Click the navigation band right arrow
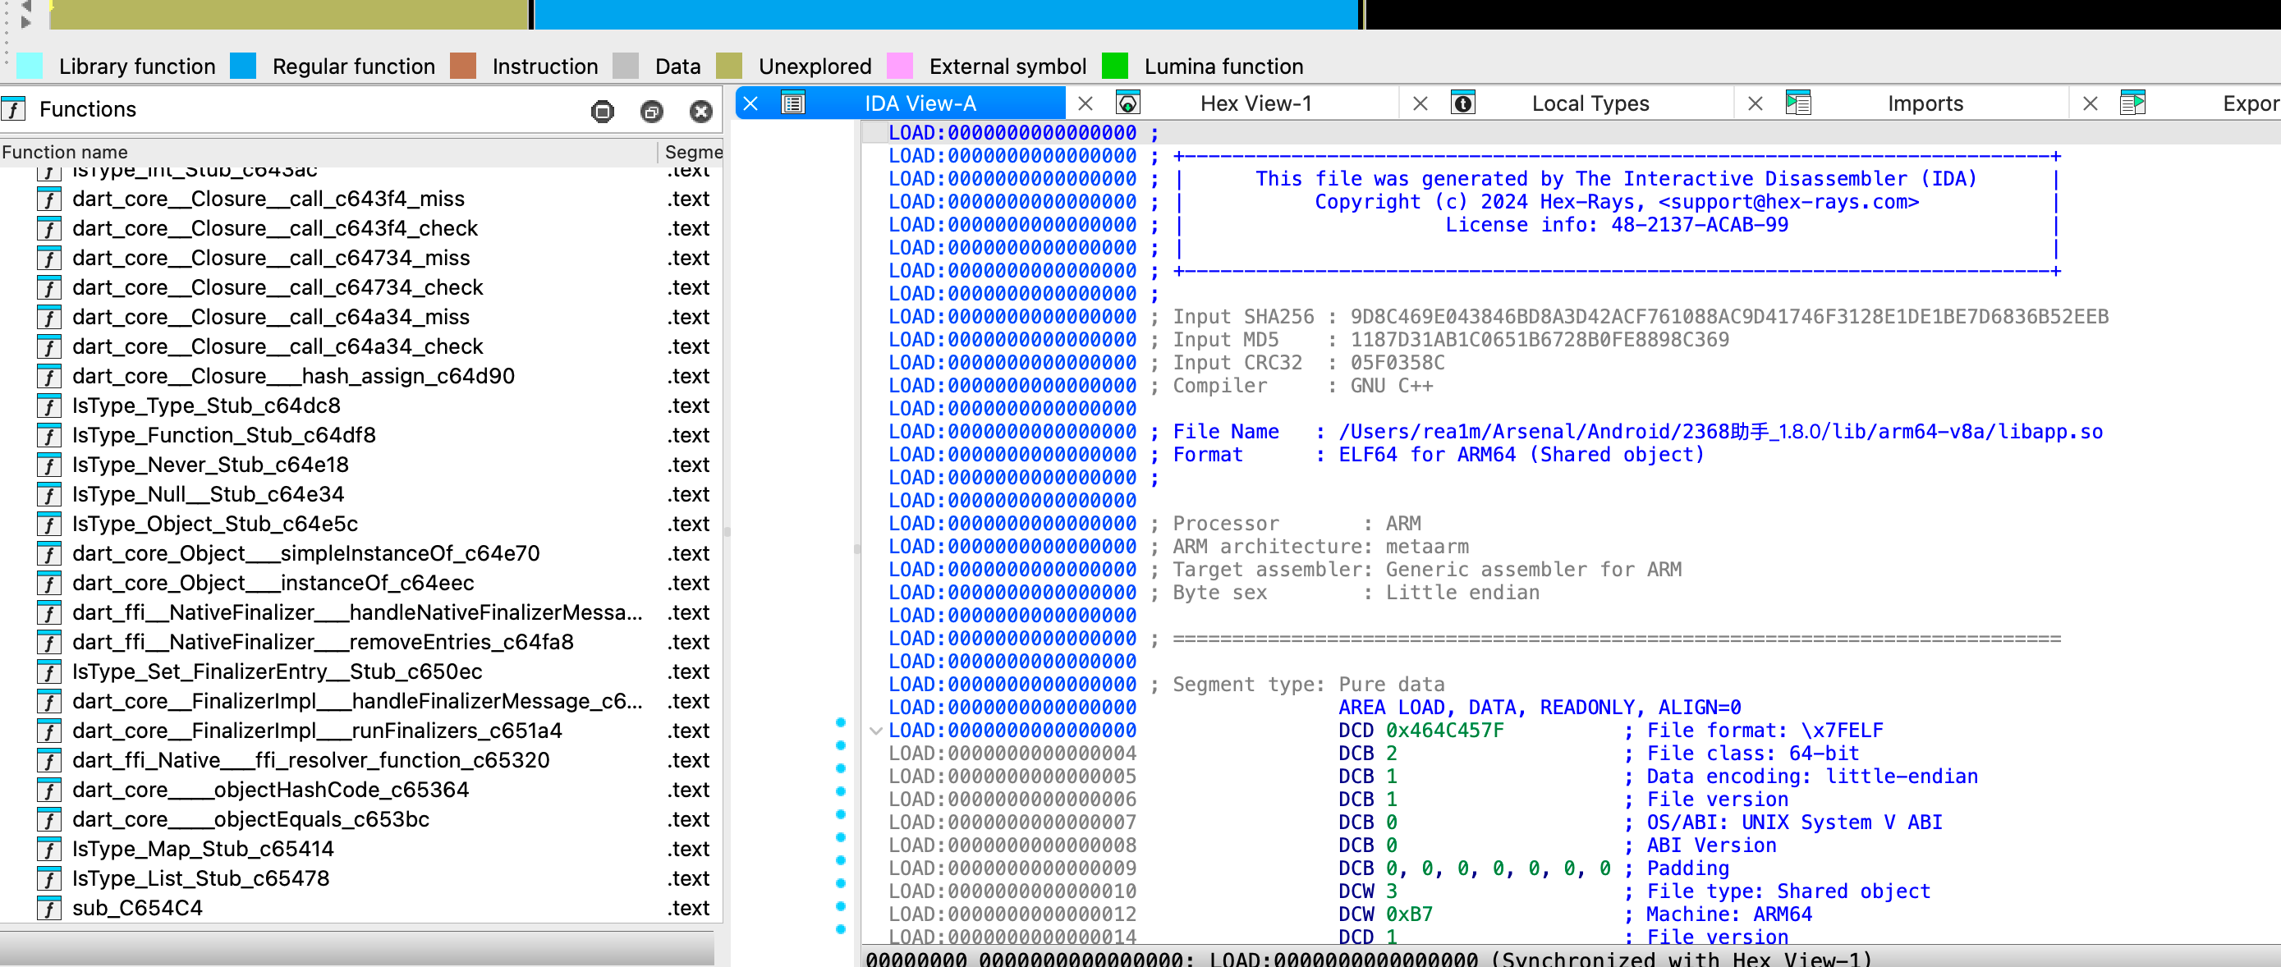This screenshot has height=967, width=2281. [25, 22]
